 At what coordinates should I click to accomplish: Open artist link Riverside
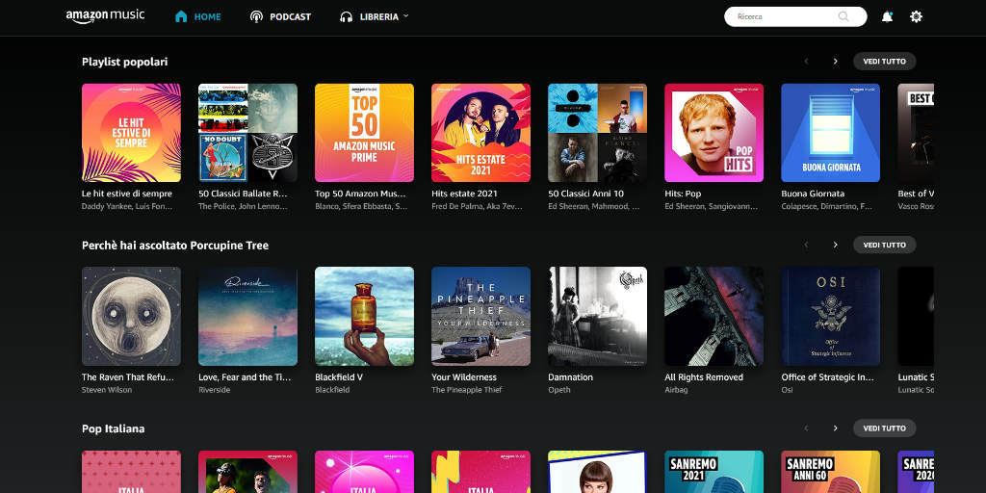pos(215,390)
